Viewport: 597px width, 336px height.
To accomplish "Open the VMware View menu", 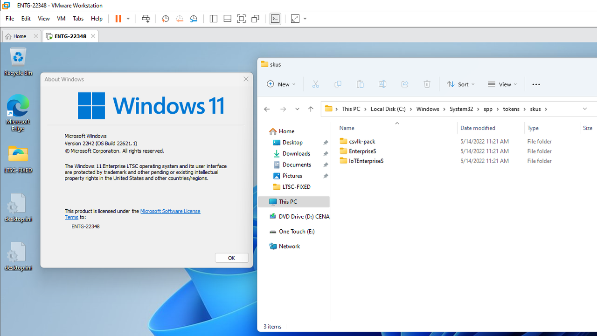I will click(44, 19).
